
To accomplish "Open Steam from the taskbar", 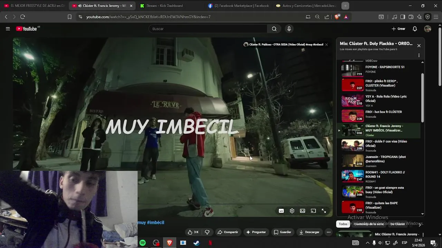I will tap(196, 243).
